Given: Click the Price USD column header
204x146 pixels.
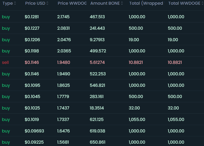Looking at the screenshot, I should click(x=35, y=3).
